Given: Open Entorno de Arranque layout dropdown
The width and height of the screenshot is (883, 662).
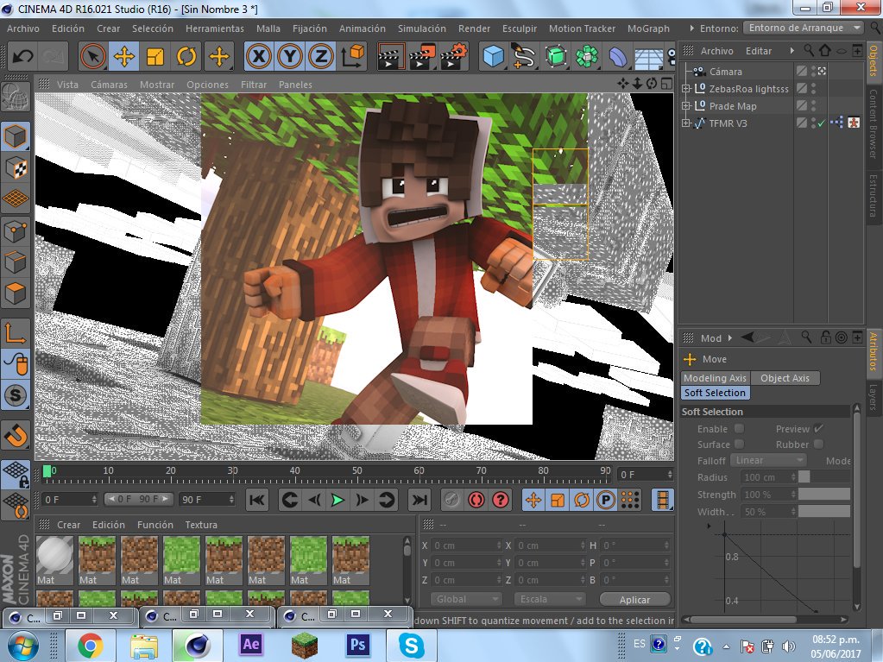Looking at the screenshot, I should point(803,28).
